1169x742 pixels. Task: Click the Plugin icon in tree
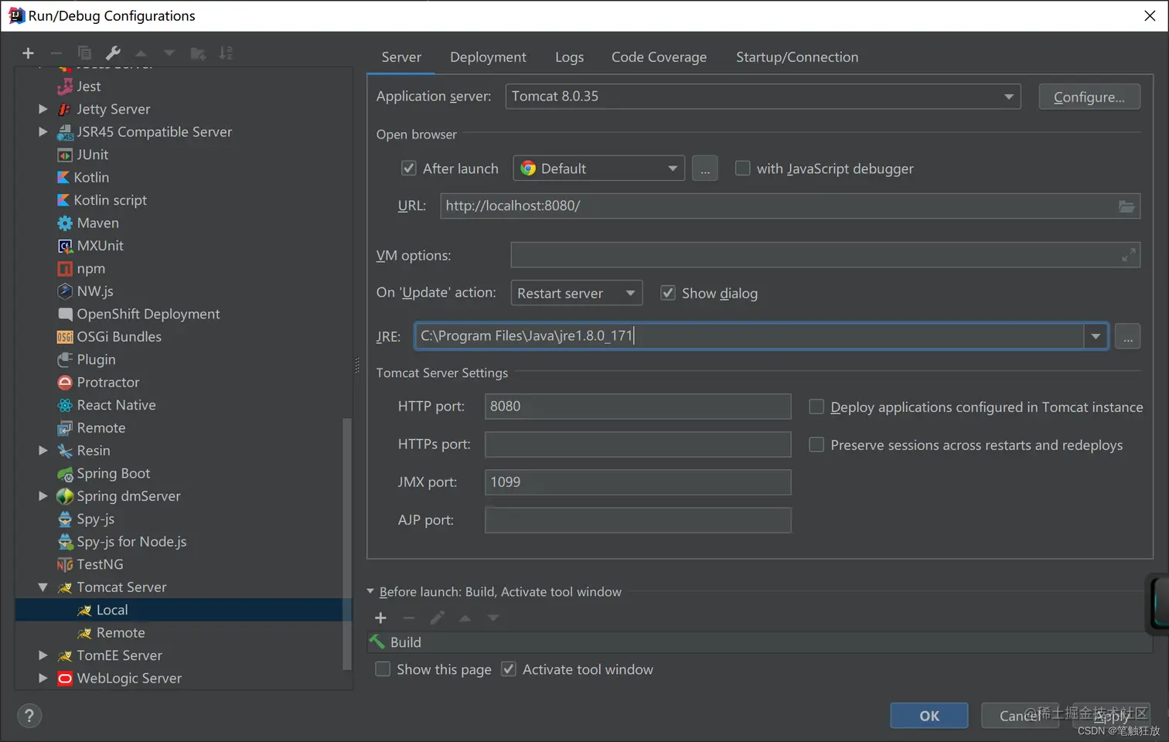coord(65,359)
